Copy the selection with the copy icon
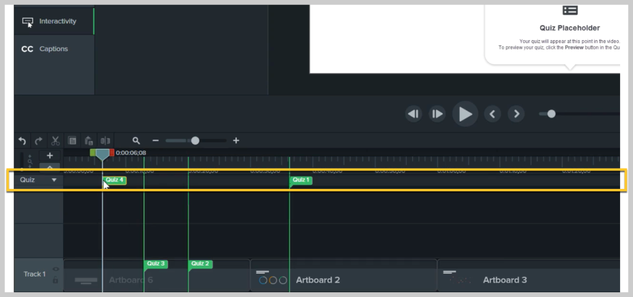The width and height of the screenshot is (633, 297). point(72,141)
